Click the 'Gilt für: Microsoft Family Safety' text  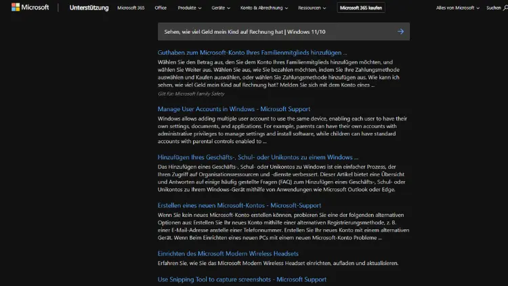coord(191,94)
